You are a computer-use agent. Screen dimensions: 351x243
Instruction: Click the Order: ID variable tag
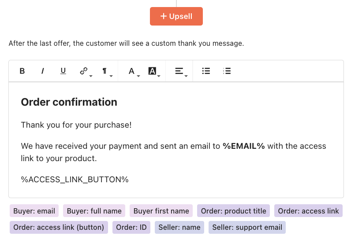pyautogui.click(x=131, y=227)
